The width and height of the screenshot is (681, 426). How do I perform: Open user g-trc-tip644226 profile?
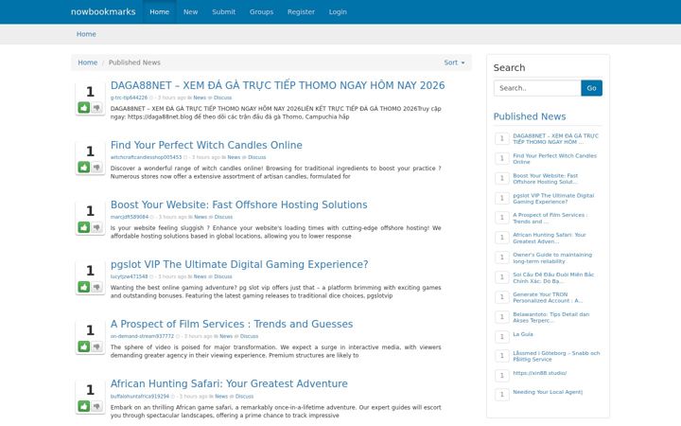click(129, 98)
